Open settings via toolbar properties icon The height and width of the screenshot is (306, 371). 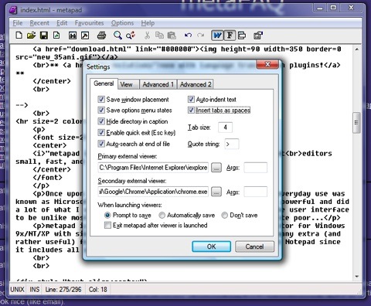coord(258,36)
